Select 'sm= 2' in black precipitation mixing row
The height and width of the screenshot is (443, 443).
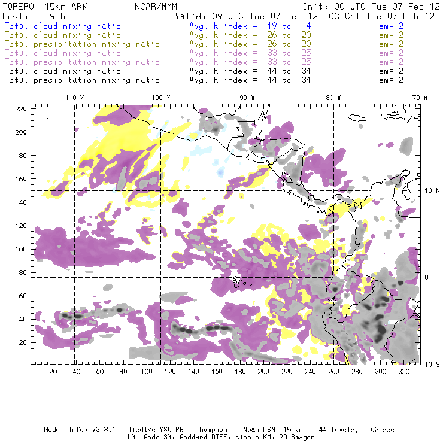pyautogui.click(x=391, y=80)
